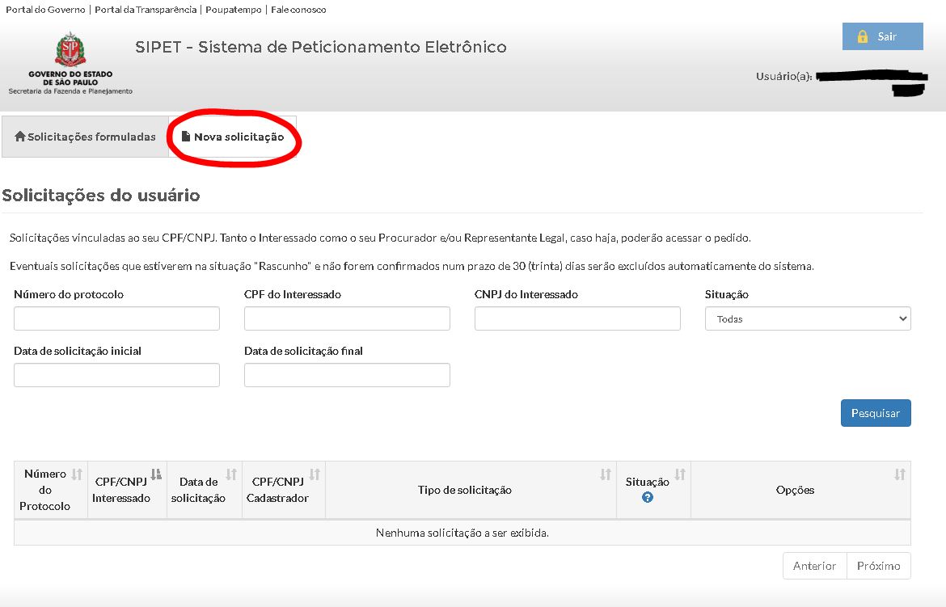The height and width of the screenshot is (607, 946).
Task: Click the São Paulo government coat of arms logo
Action: pyautogui.click(x=70, y=51)
